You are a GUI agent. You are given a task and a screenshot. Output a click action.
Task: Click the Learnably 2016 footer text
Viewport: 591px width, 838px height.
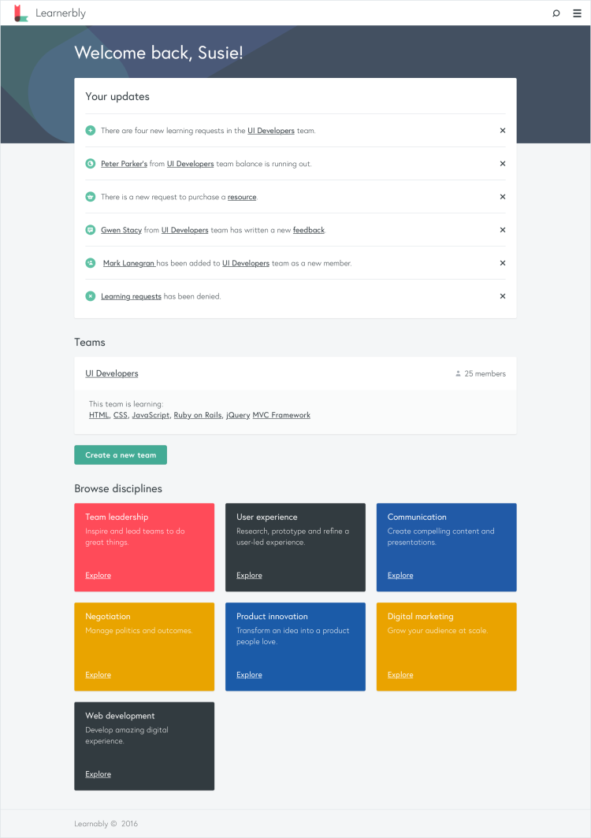point(106,824)
